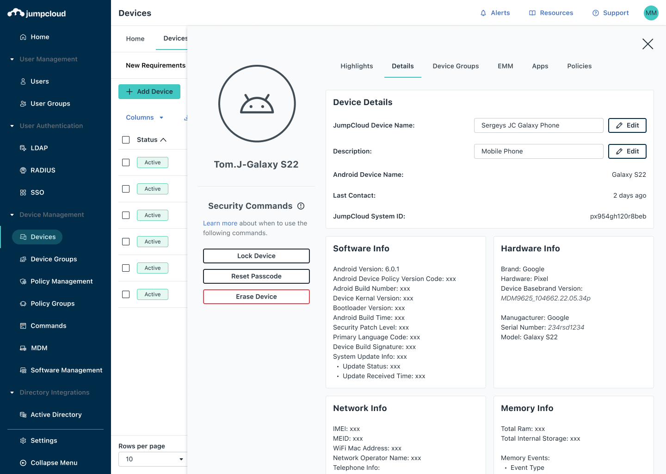
Task: Click the Security Commands info icon
Action: 301,206
